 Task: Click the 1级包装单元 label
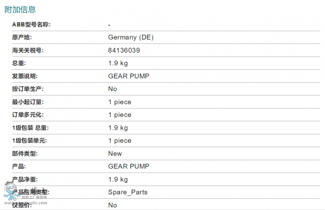[x=30, y=141]
